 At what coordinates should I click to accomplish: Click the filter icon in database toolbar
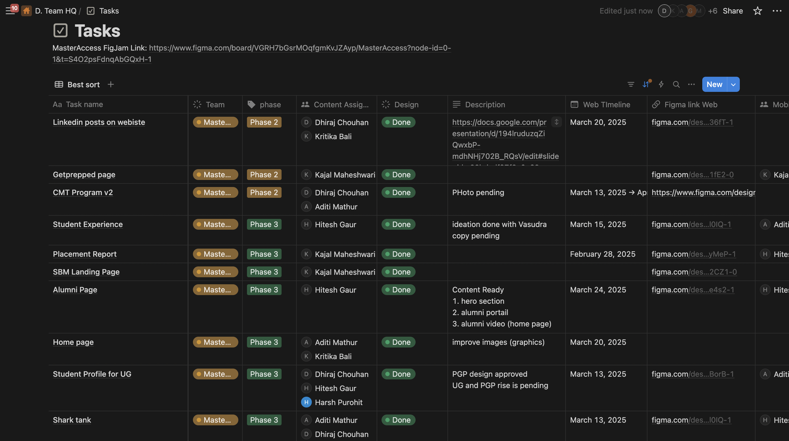coord(631,84)
